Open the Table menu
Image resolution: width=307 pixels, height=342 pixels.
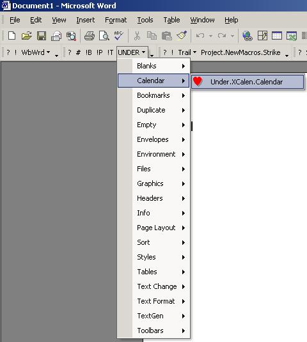pyautogui.click(x=171, y=20)
